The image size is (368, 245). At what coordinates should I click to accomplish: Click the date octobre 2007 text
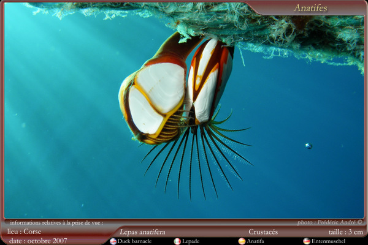click(x=37, y=241)
